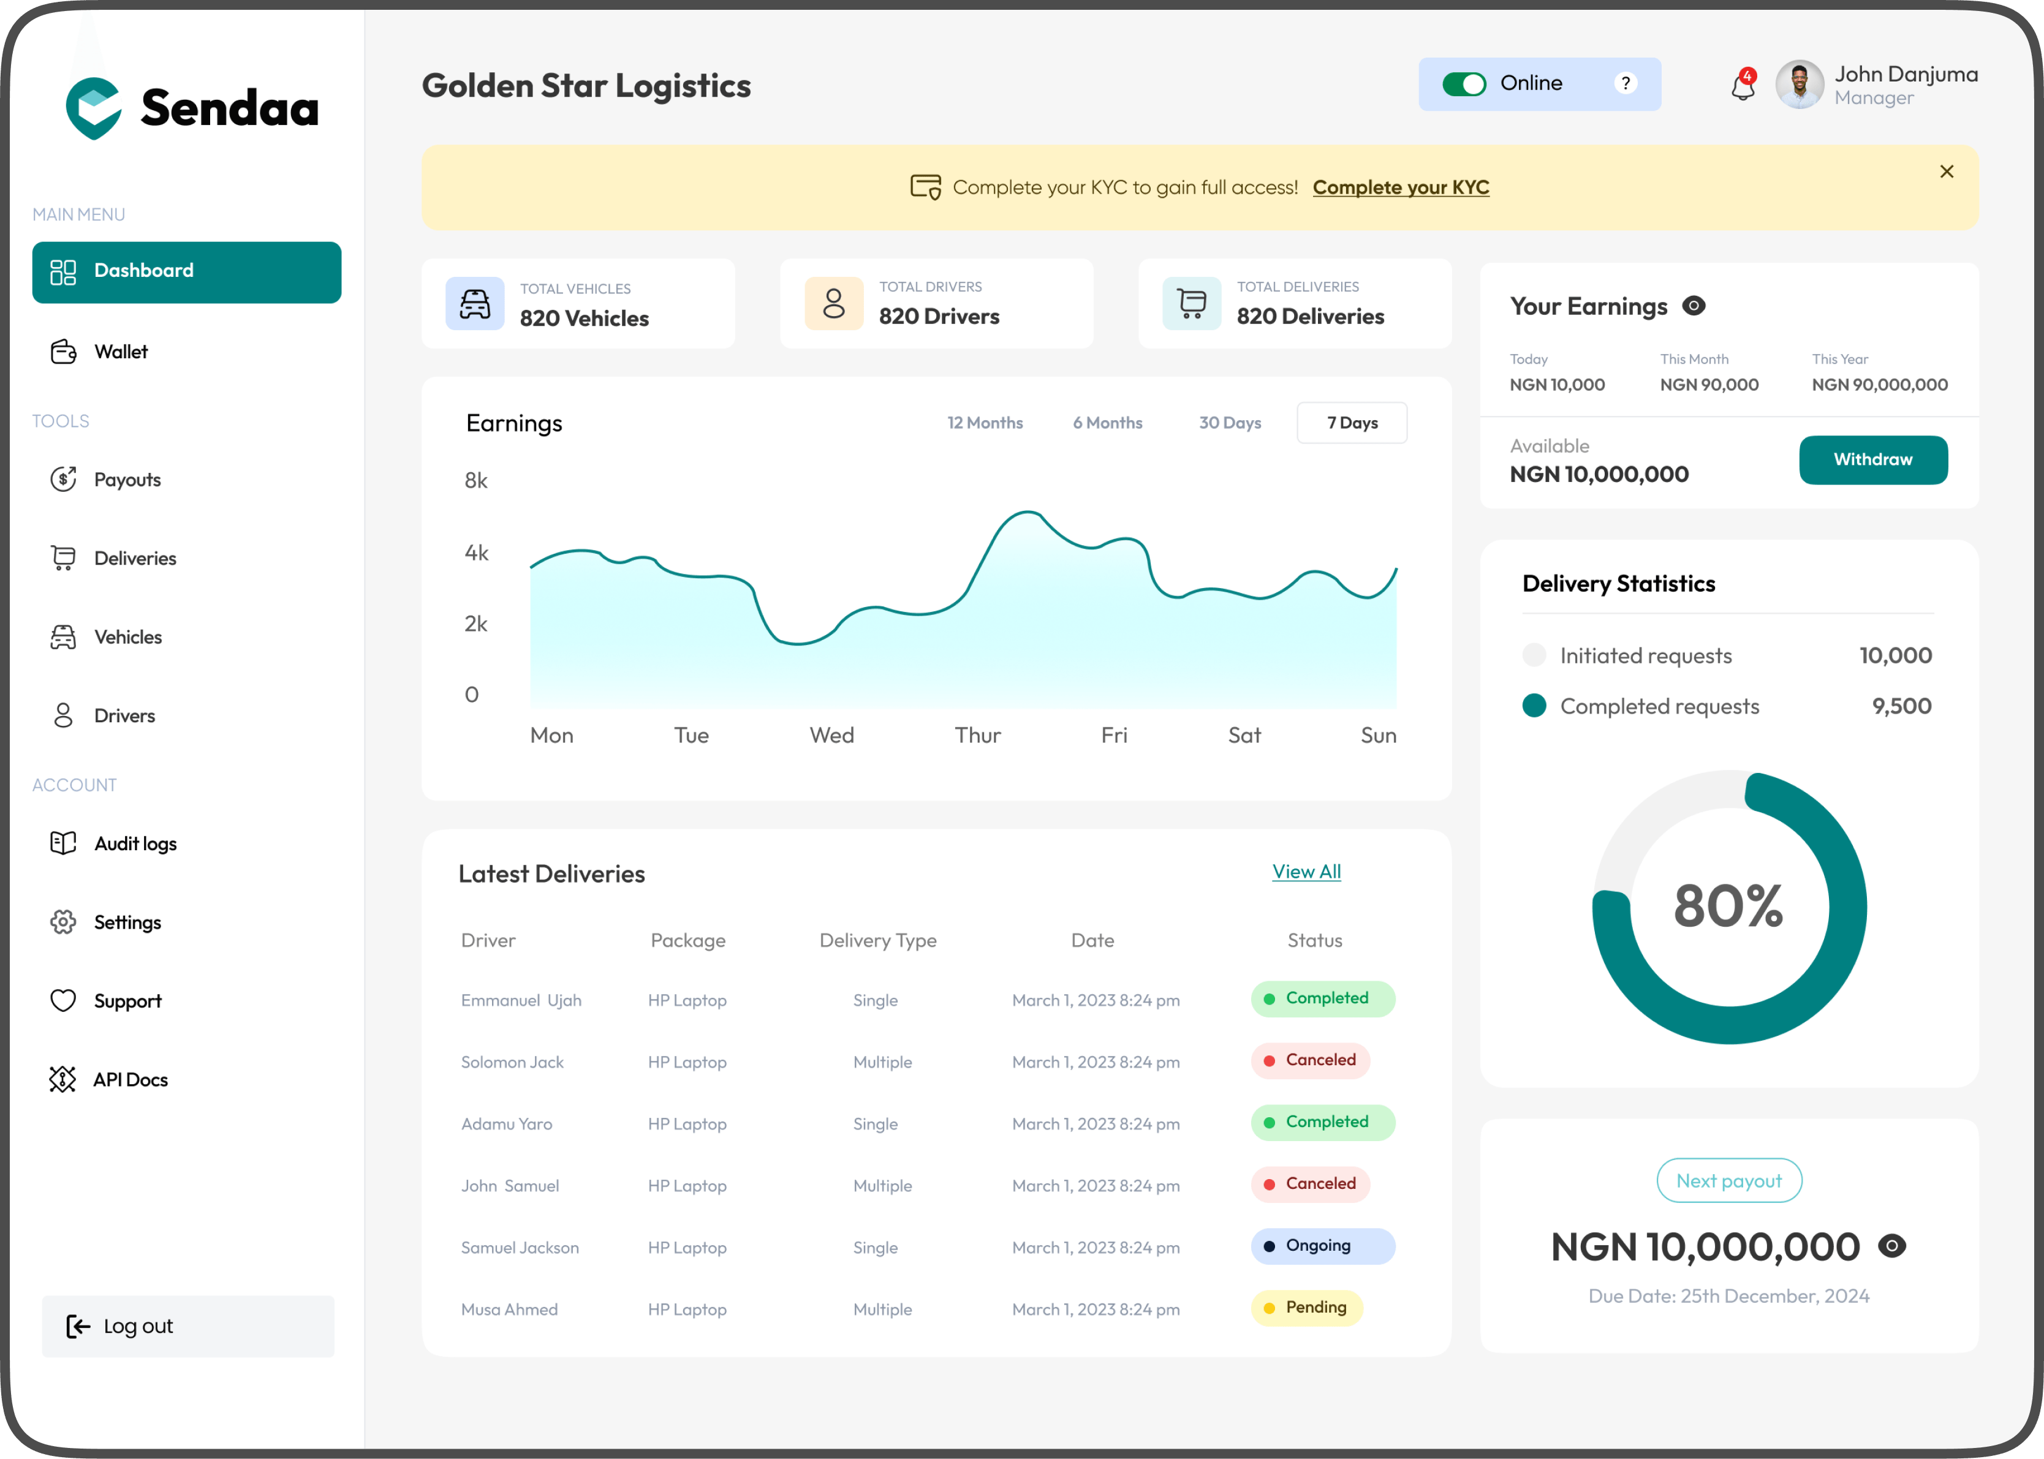Click the Total Vehicles car icon
This screenshot has width=2044, height=1459.
point(474,304)
